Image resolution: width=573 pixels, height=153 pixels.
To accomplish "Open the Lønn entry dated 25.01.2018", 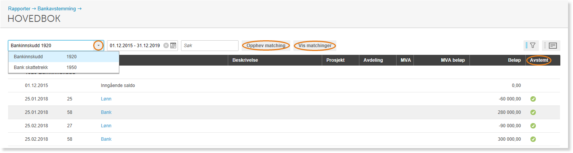I will [106, 99].
